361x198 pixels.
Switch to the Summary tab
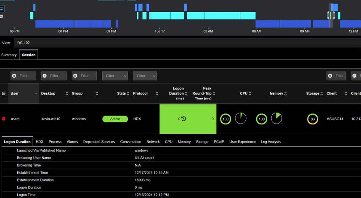[x=9, y=55]
